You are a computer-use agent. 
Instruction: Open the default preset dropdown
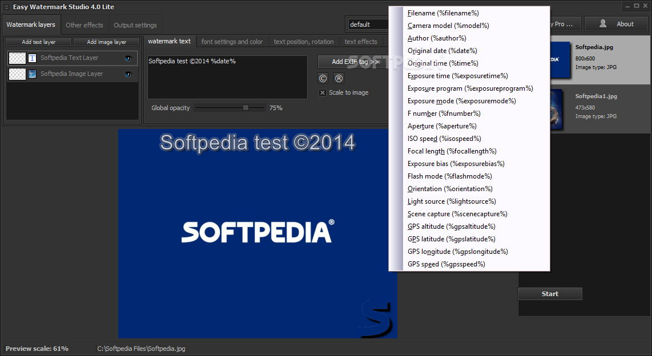[368, 25]
